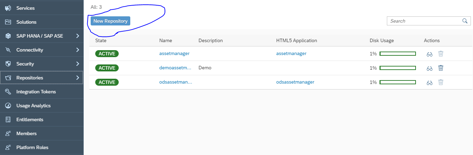Viewport: 473px width, 155px height.
Task: Click the trash icon in odsassetman row
Action: click(441, 82)
